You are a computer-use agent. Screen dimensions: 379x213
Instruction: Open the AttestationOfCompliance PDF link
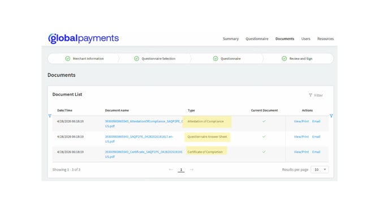click(144, 123)
